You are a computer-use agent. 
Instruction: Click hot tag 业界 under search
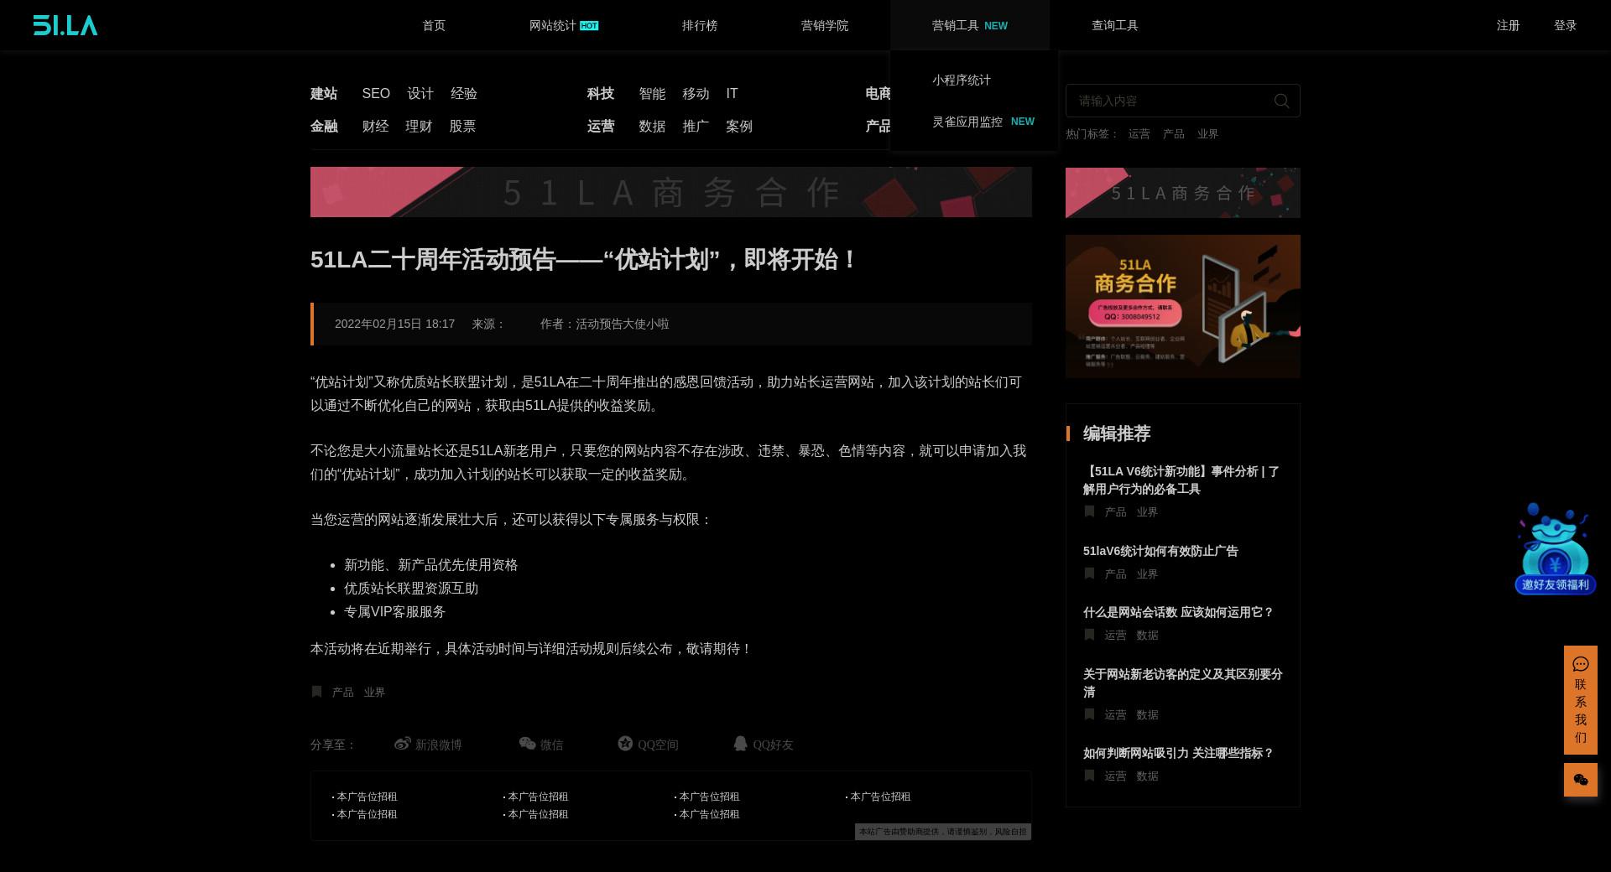click(x=1207, y=133)
